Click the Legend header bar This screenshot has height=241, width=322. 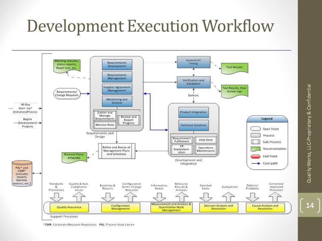[267, 119]
